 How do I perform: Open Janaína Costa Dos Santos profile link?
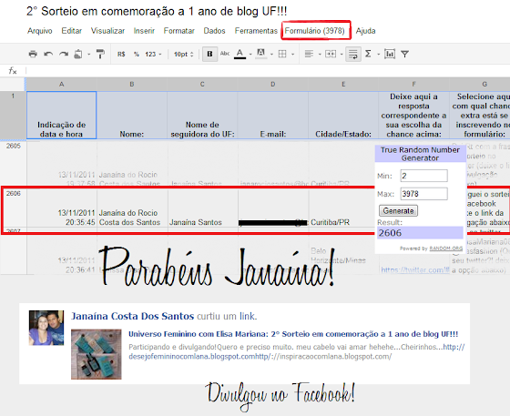tap(132, 316)
